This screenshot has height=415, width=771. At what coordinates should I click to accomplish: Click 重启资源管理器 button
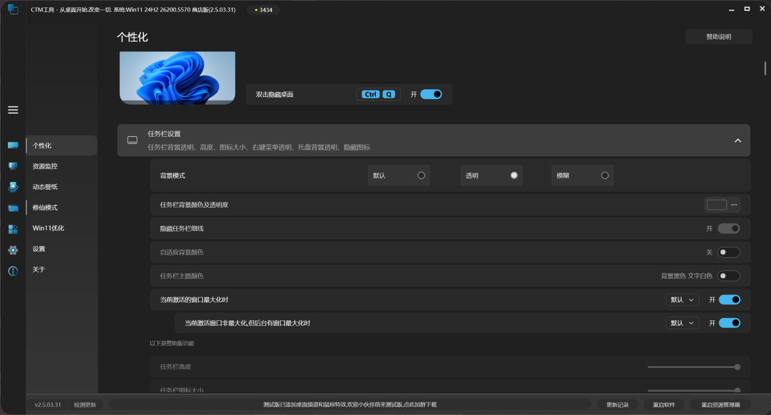pos(721,405)
